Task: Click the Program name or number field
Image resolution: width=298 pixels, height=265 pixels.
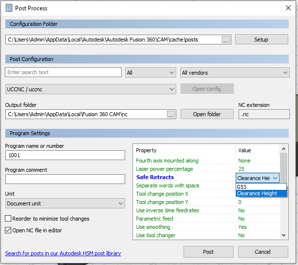Action: coord(65,155)
